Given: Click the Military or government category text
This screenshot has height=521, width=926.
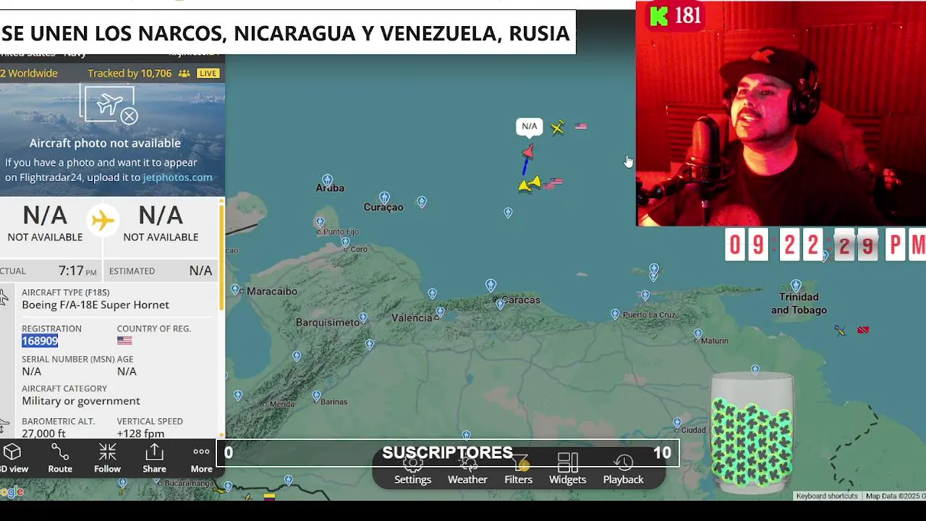Looking at the screenshot, I should [81, 401].
